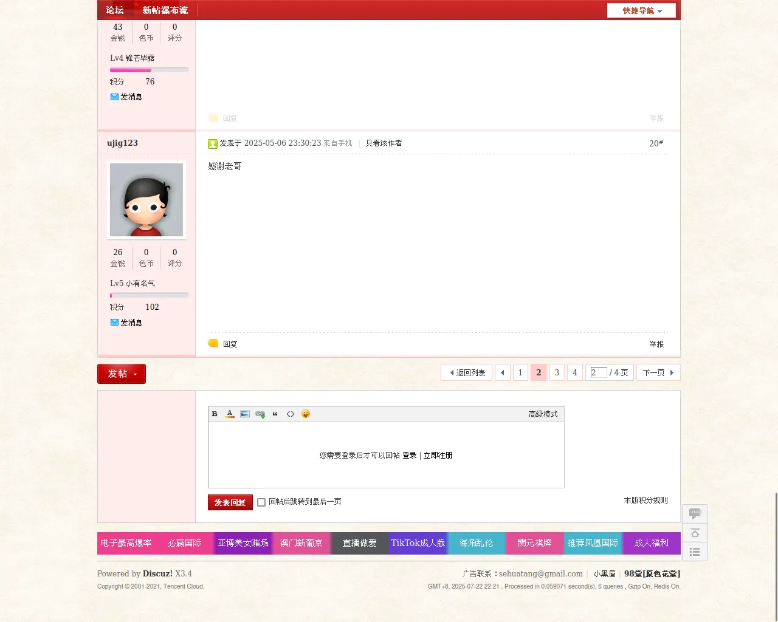Click the 開元棋牌 banner link
The width and height of the screenshot is (778, 622).
(x=535, y=543)
